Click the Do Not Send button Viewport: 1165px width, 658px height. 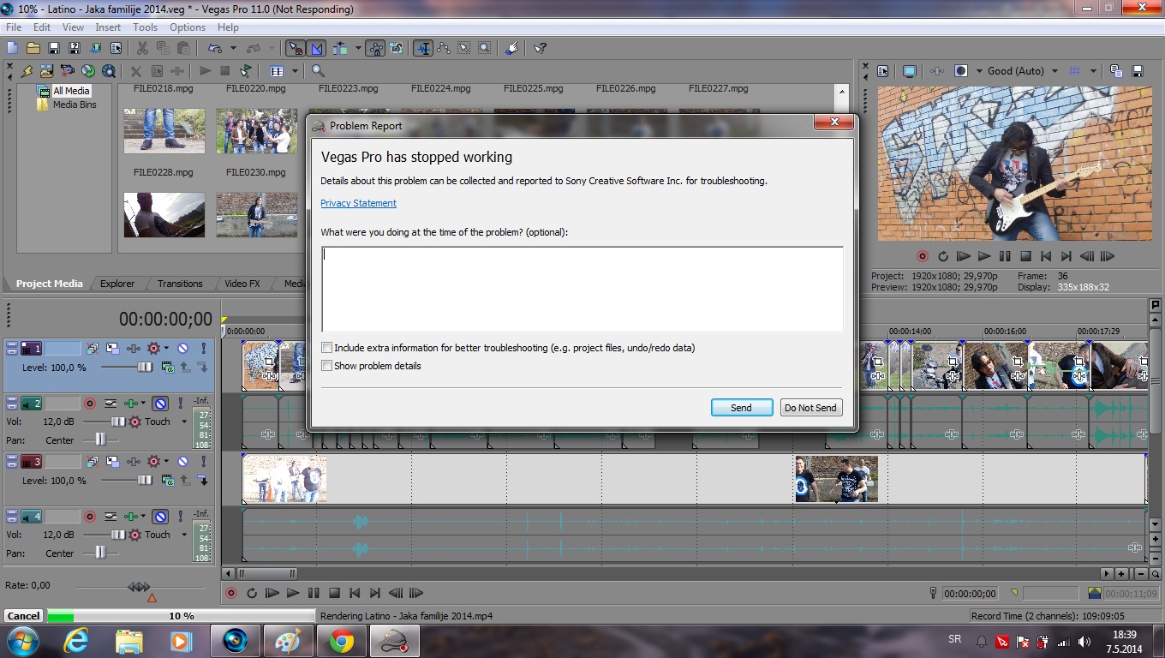[810, 408]
